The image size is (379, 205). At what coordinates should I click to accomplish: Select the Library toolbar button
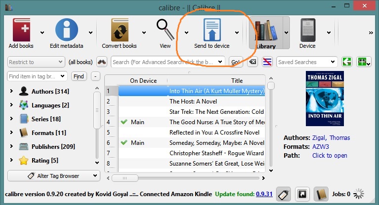266,33
